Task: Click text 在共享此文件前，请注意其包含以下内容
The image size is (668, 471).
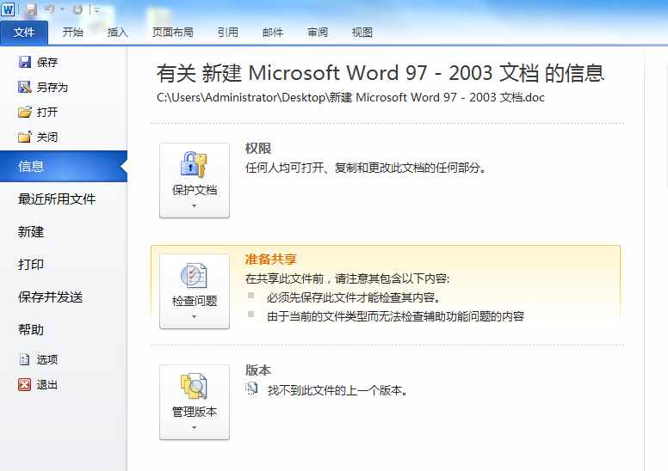Action: click(347, 278)
